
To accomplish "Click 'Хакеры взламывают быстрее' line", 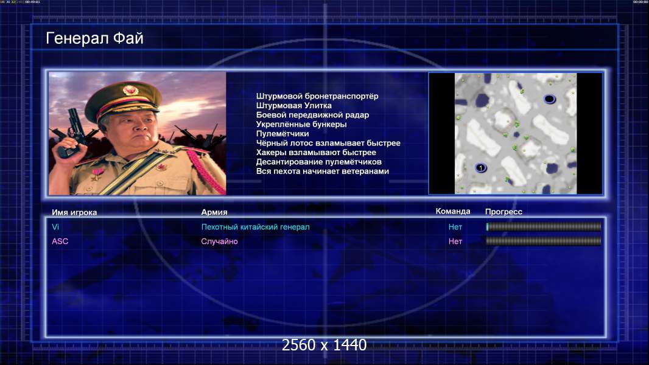I will (316, 153).
